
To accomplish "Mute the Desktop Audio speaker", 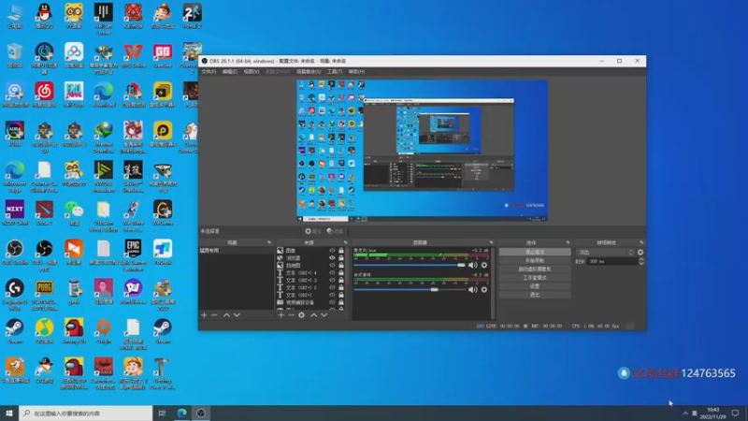I will 472,290.
